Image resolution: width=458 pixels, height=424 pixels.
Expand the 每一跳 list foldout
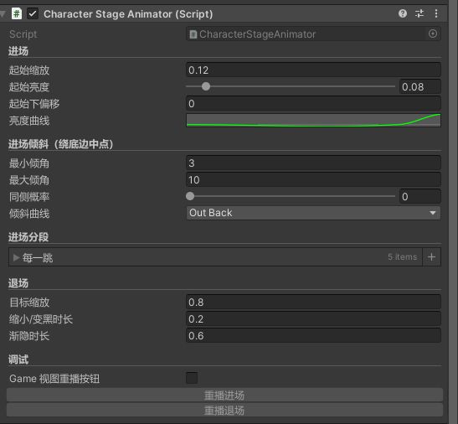16,257
